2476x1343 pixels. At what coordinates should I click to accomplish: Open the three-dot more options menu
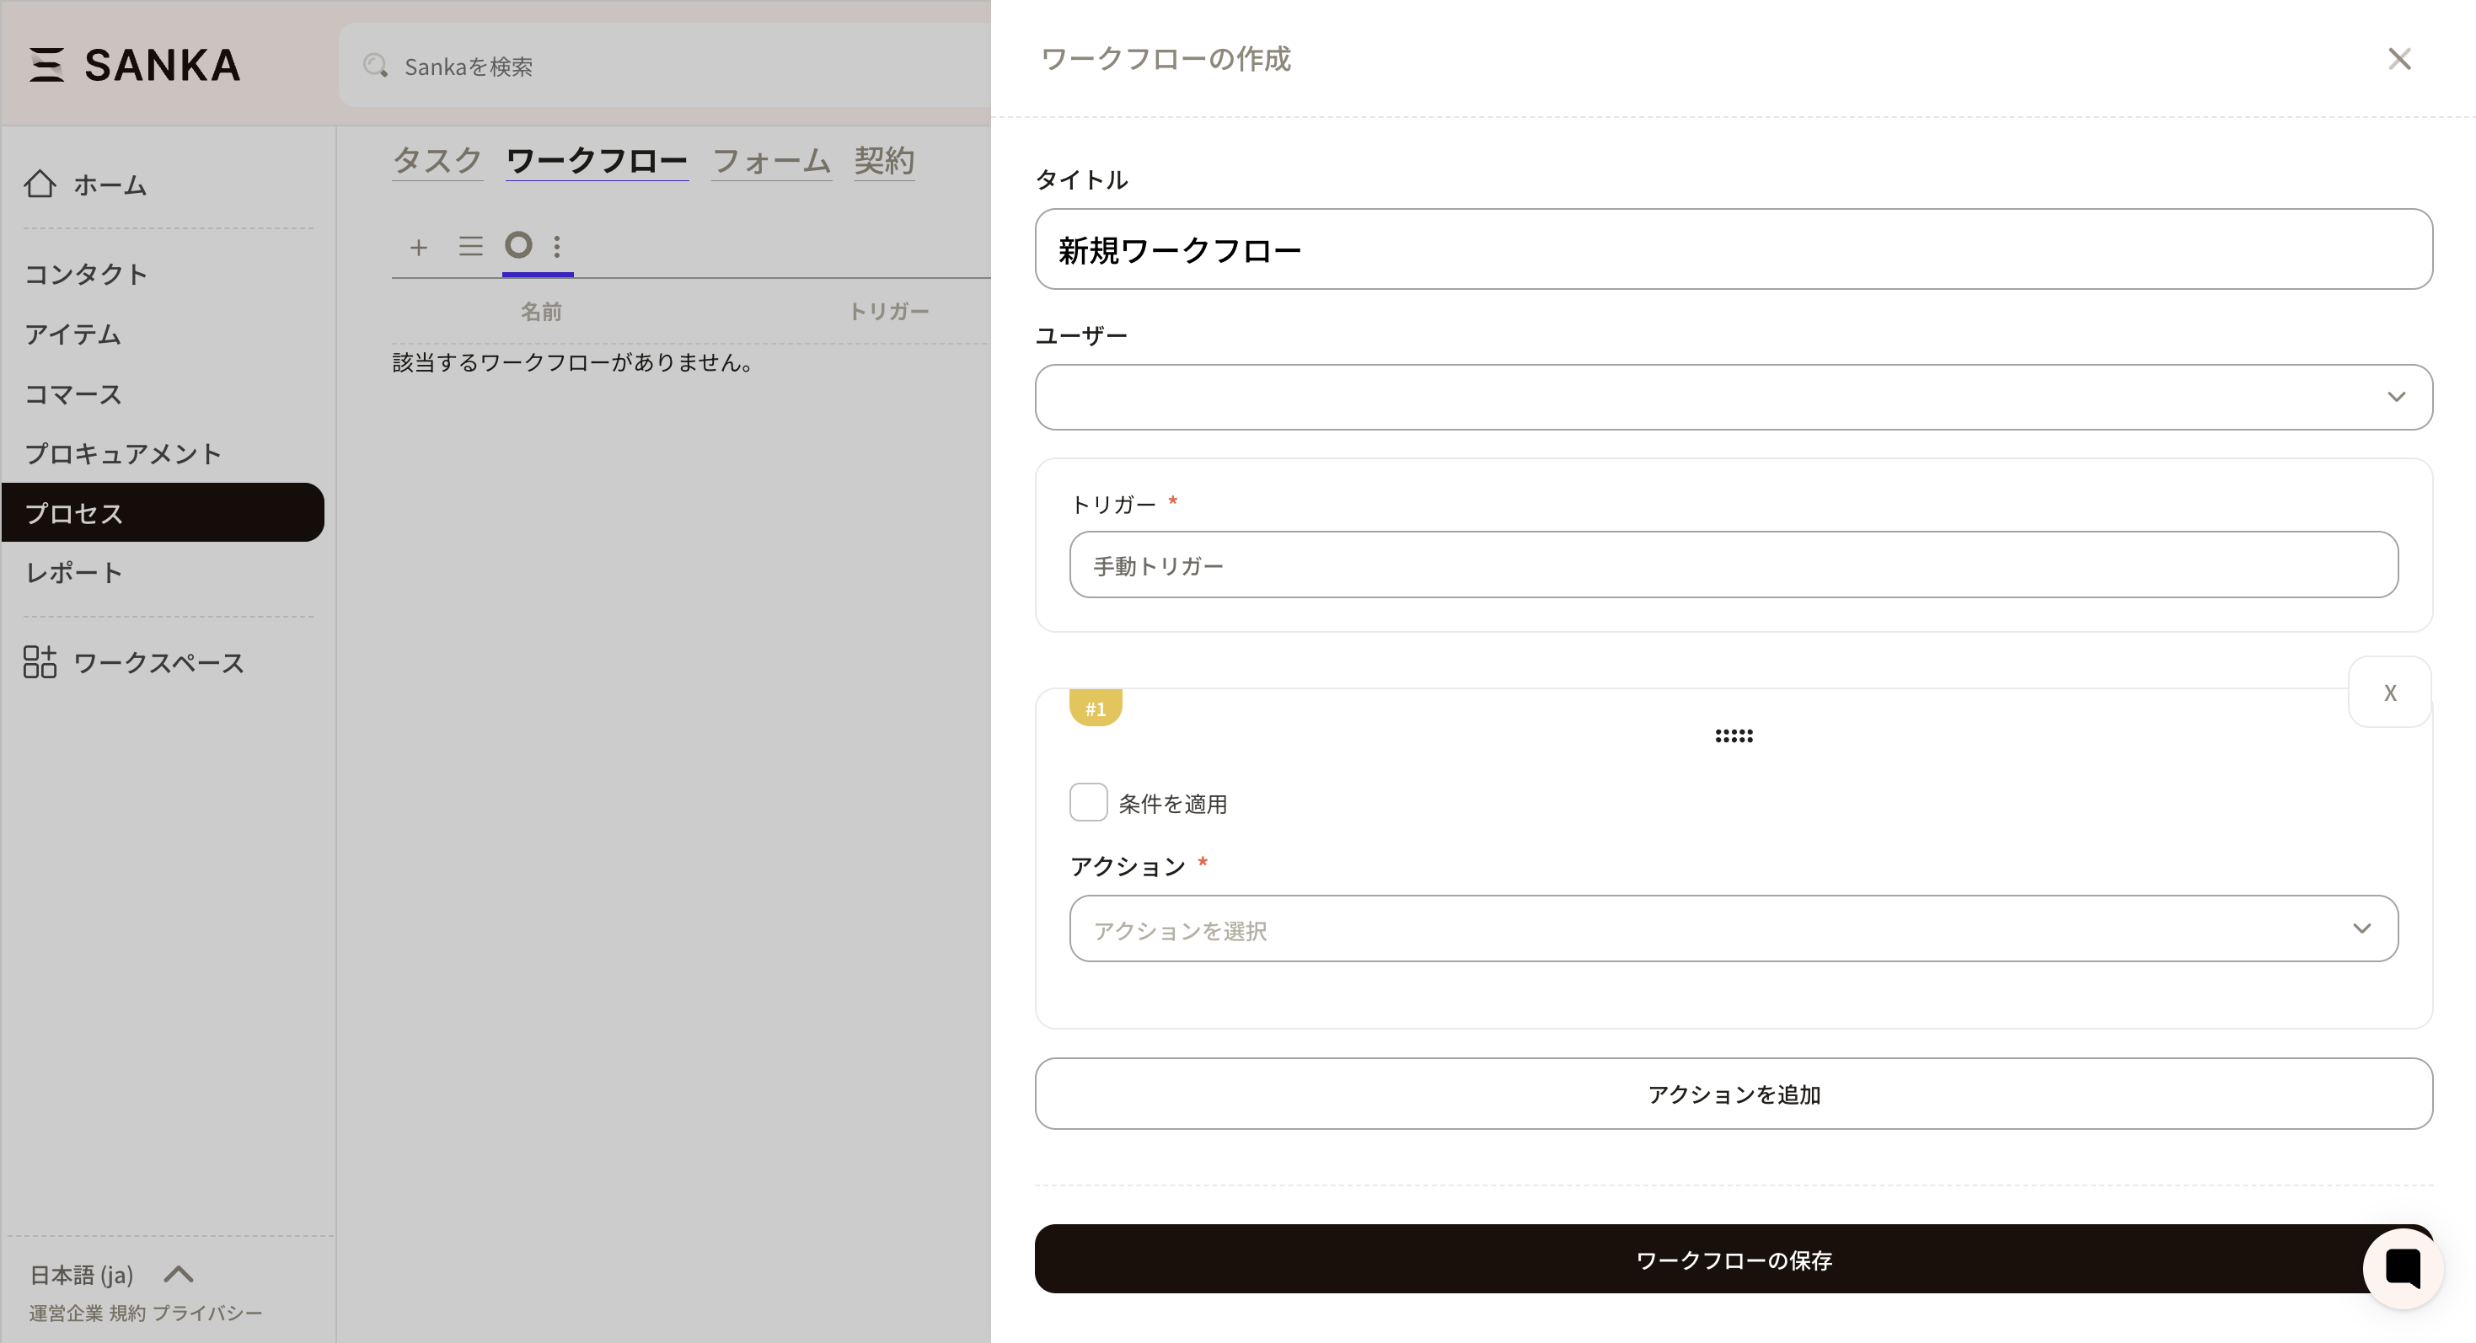pos(558,247)
